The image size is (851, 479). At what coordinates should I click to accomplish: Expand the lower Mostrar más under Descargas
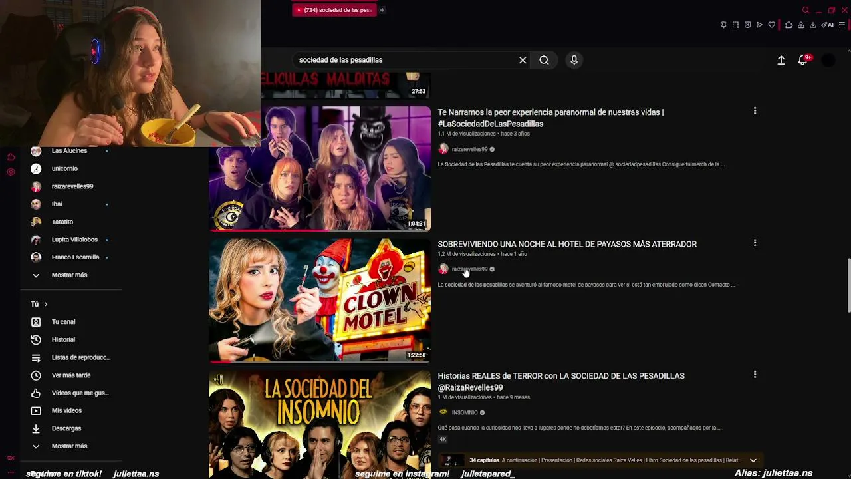point(70,446)
